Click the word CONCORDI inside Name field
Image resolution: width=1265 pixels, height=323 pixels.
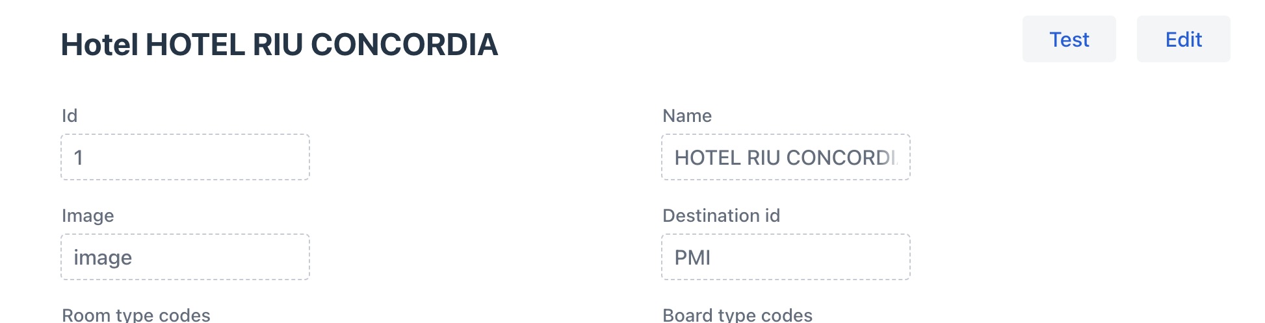click(x=842, y=158)
